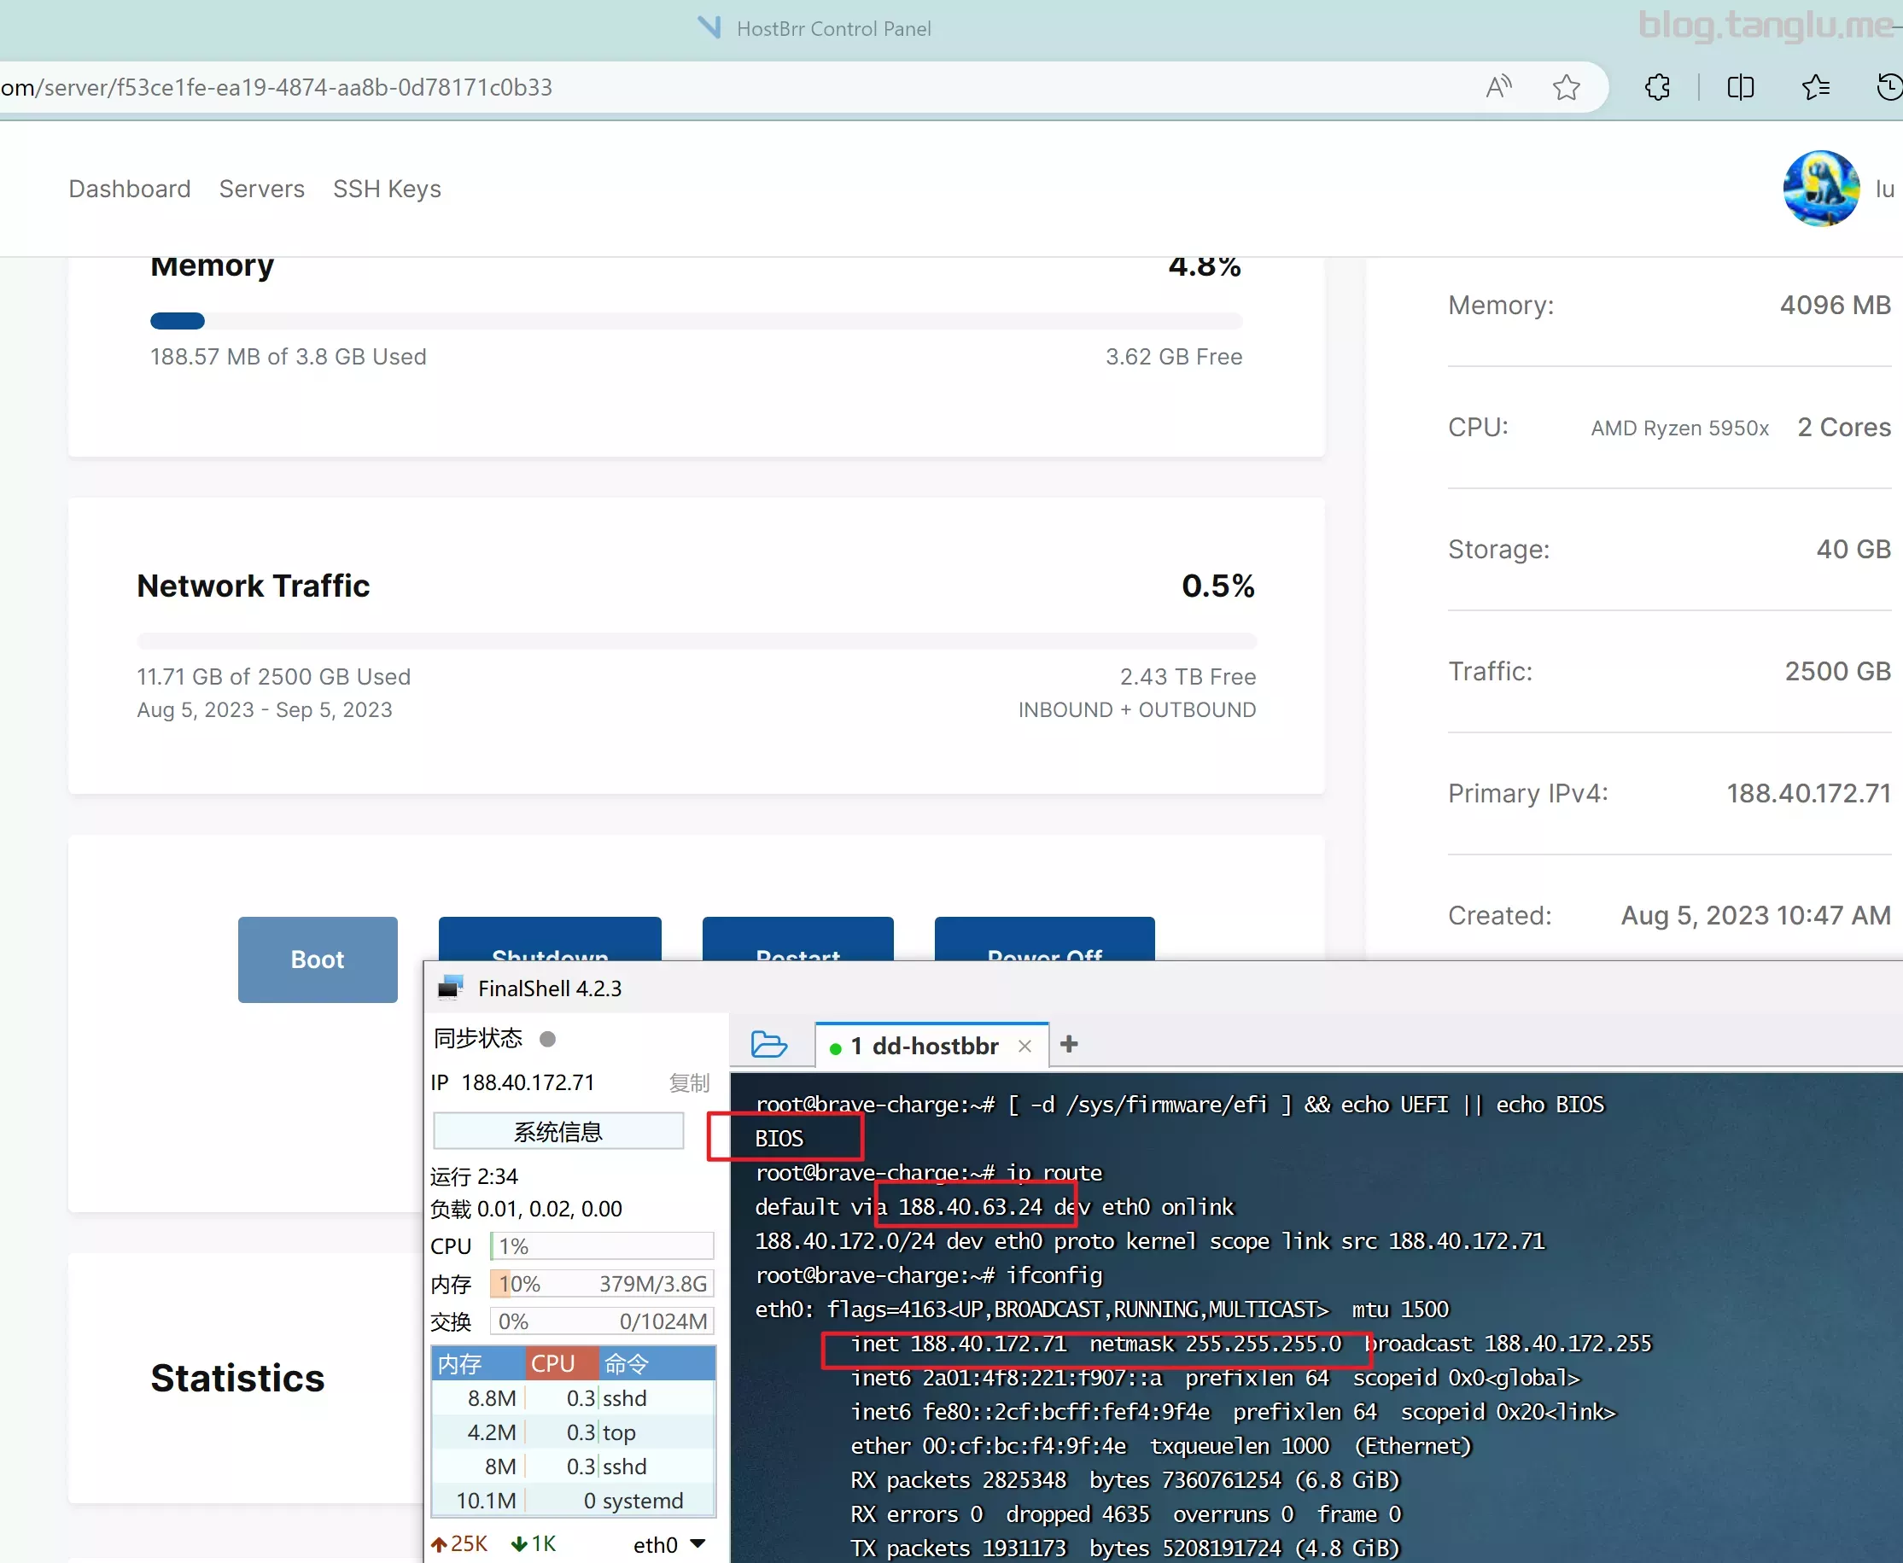
Task: Open browser extensions puzzle icon
Action: (1657, 87)
